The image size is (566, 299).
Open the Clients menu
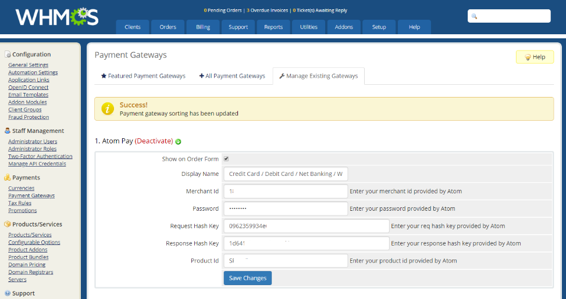133,27
